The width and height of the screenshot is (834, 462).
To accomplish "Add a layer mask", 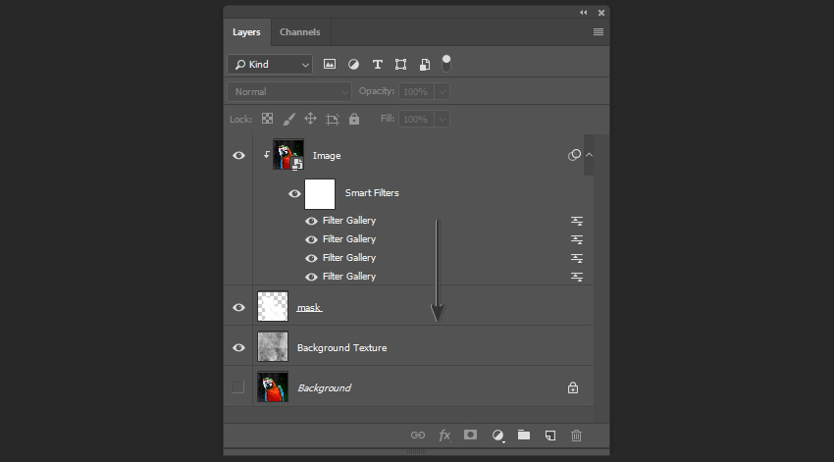I will pos(470,435).
